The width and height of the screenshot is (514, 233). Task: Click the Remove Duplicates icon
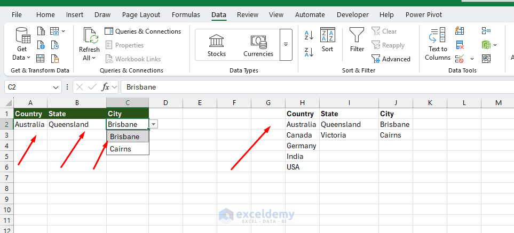[460, 45]
